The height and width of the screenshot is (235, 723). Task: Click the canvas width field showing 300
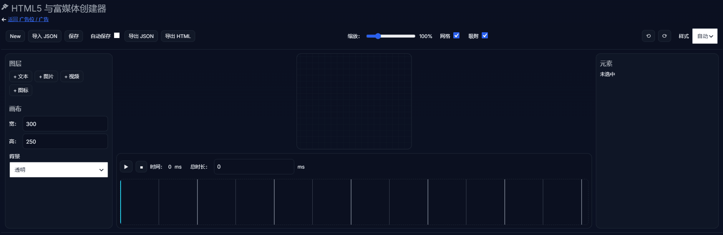tap(65, 124)
